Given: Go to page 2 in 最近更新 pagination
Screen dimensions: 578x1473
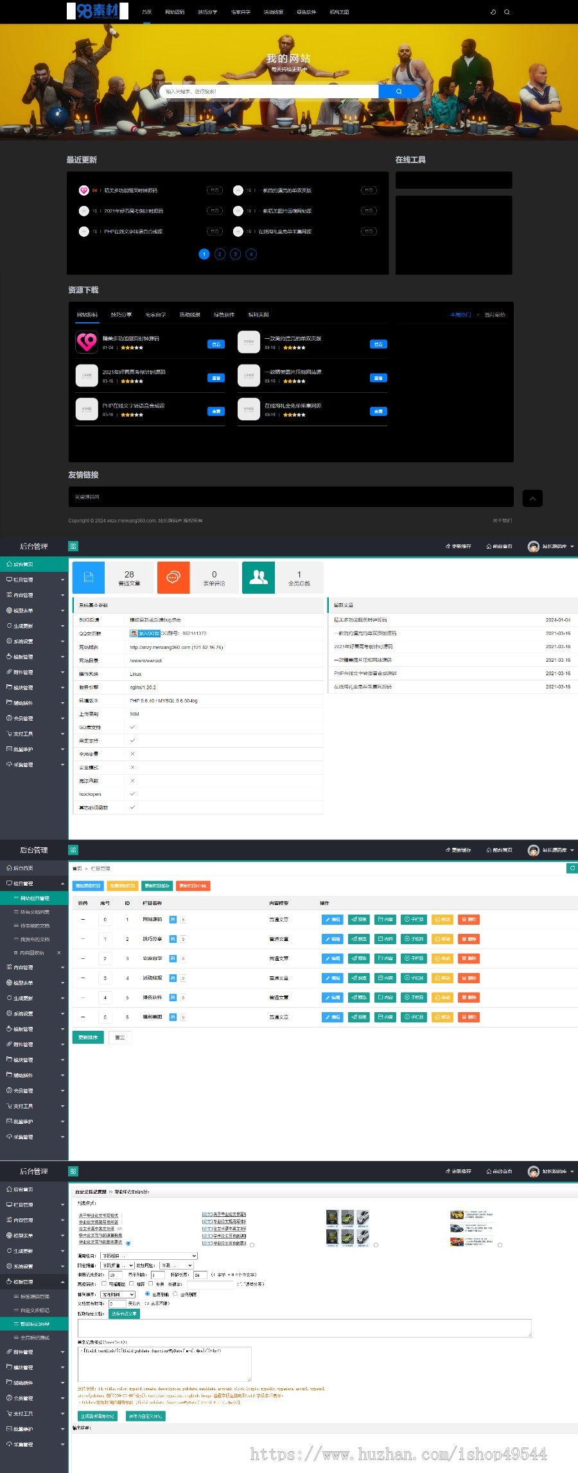Looking at the screenshot, I should 220,254.
